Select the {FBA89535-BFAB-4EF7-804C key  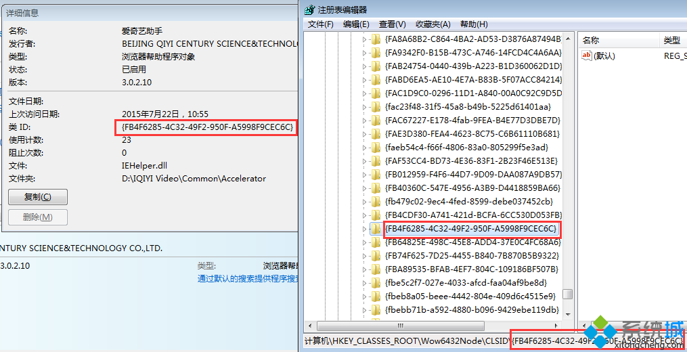(472, 269)
